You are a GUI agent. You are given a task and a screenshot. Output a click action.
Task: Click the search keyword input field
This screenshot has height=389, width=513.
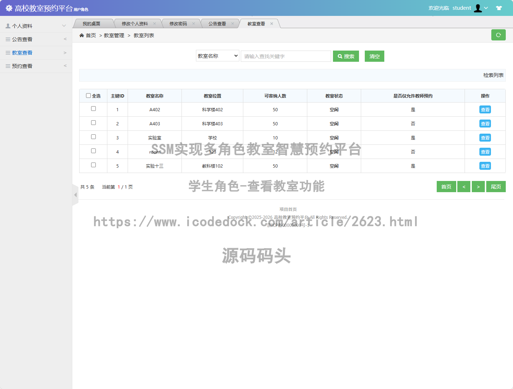pos(286,56)
